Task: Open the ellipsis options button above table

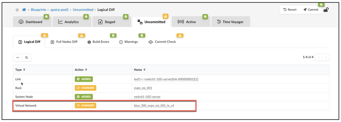Action: (x=18, y=57)
